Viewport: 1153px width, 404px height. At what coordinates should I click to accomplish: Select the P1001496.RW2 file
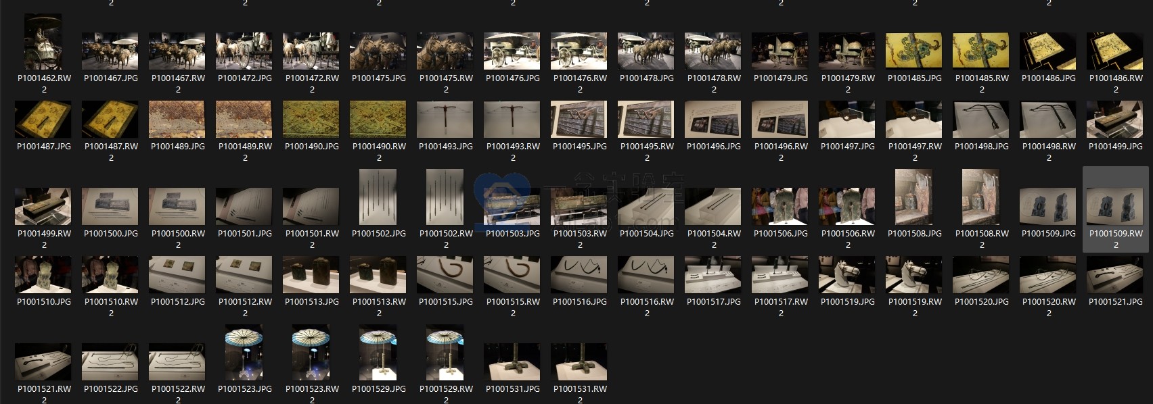780,120
